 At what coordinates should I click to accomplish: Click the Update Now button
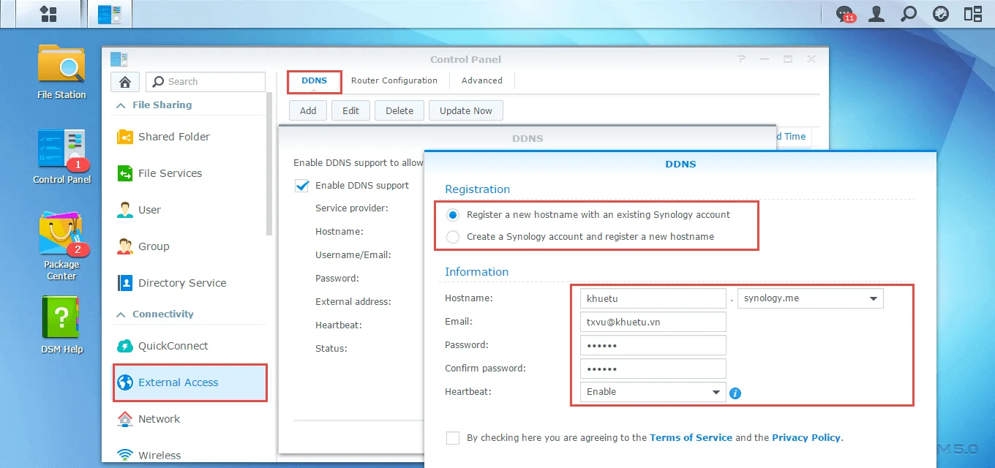[465, 110]
